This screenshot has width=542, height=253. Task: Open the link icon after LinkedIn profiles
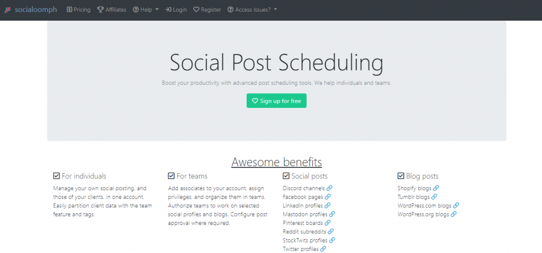pos(327,205)
